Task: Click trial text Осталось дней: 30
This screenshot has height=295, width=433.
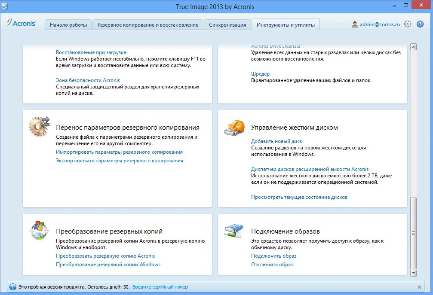Action: pos(108,287)
